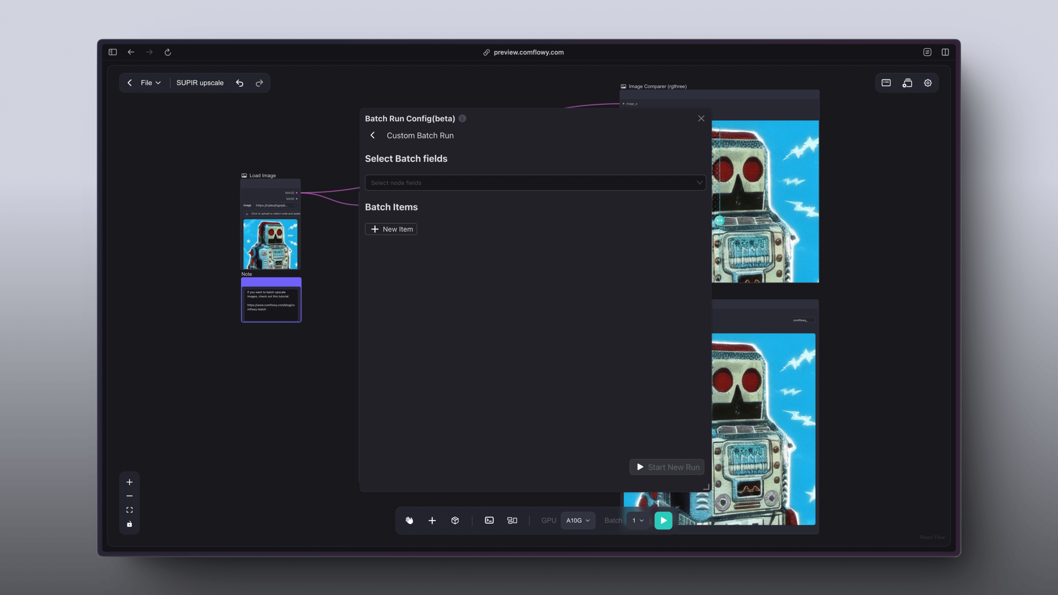Toggle the canvas lock icon
This screenshot has width=1058, height=595.
(129, 524)
